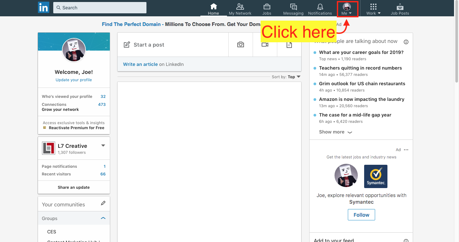
Task: Click the document icon in post box
Action: pyautogui.click(x=289, y=45)
